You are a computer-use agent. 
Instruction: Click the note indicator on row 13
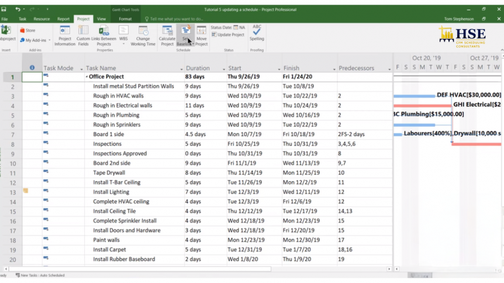click(26, 191)
